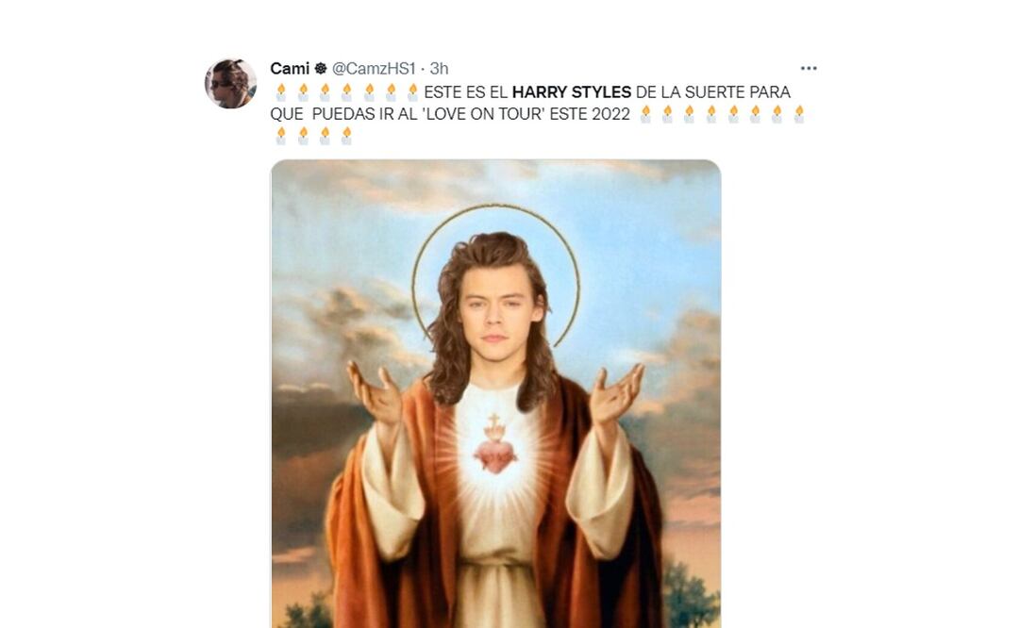The height and width of the screenshot is (628, 1019).
Task: Open the three-dot more options menu
Action: point(809,68)
